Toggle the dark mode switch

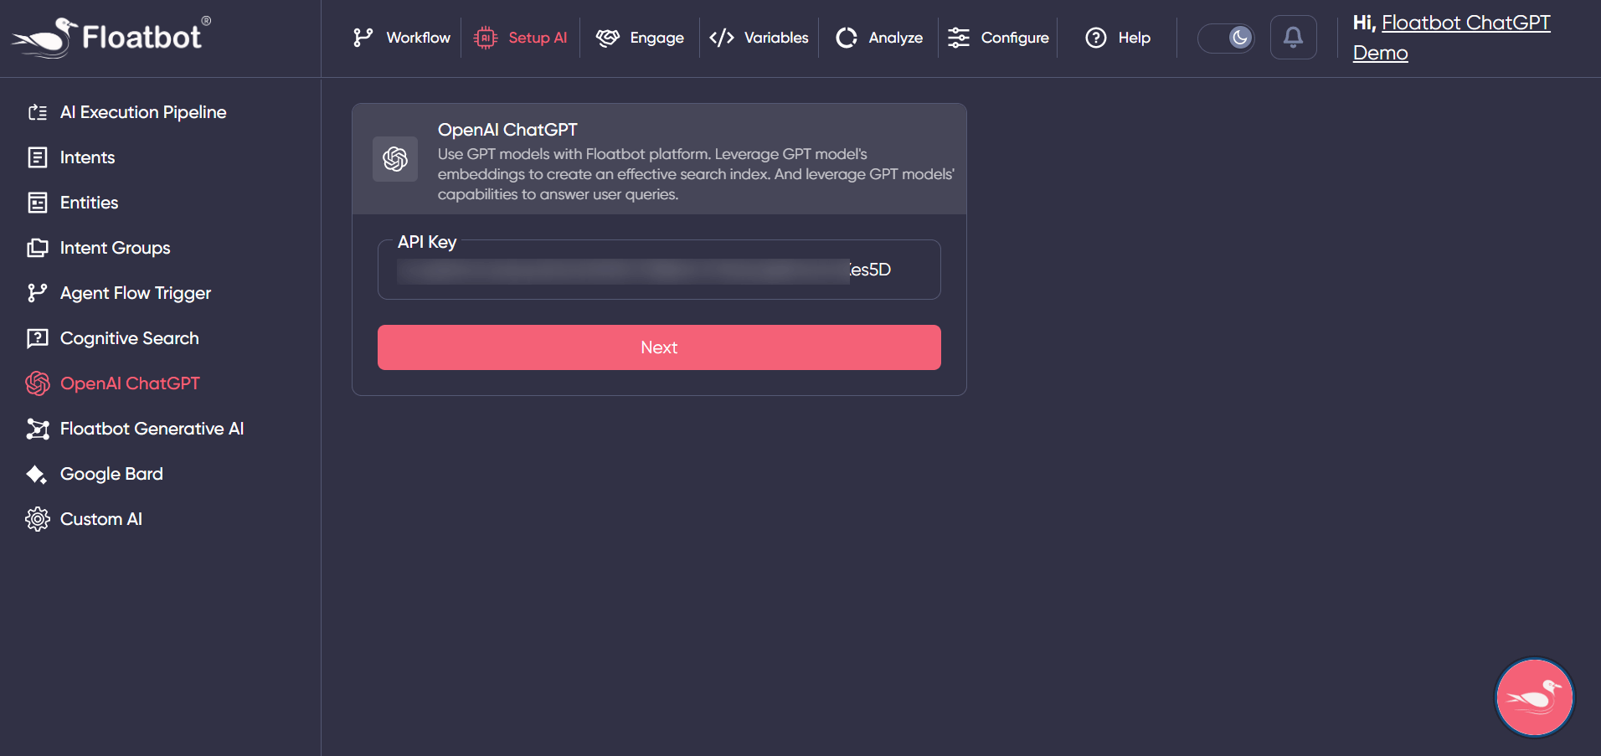click(1226, 38)
